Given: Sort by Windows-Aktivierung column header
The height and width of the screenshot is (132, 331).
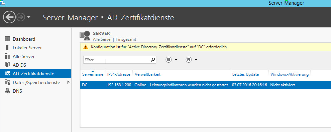Looking at the screenshot, I should point(290,74).
